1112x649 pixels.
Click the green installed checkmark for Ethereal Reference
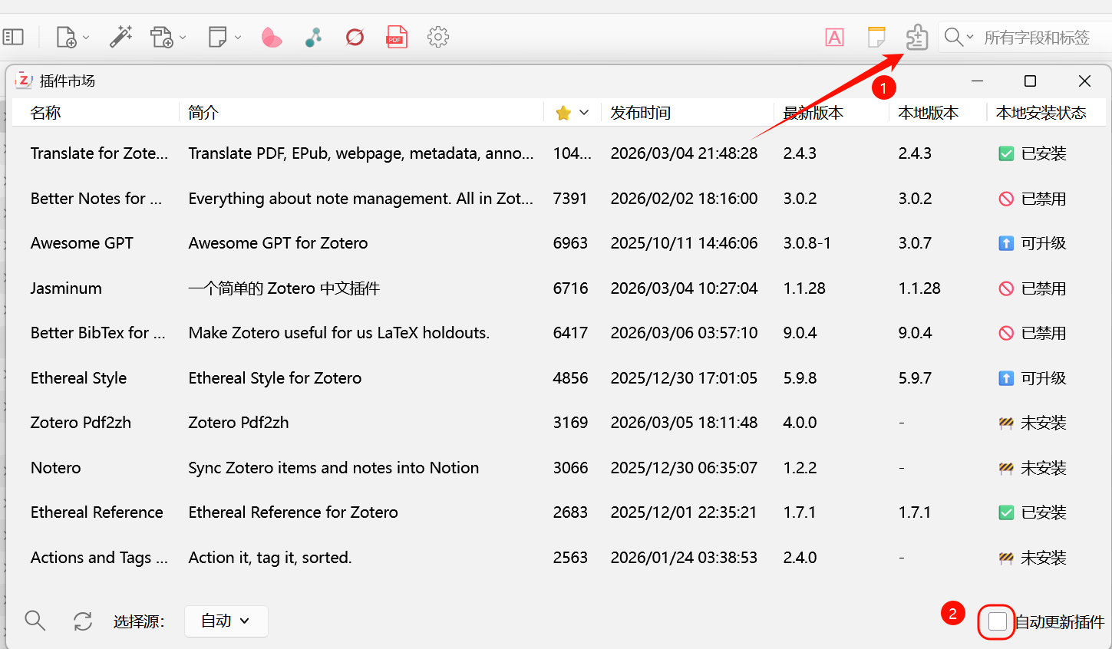[x=1006, y=512]
